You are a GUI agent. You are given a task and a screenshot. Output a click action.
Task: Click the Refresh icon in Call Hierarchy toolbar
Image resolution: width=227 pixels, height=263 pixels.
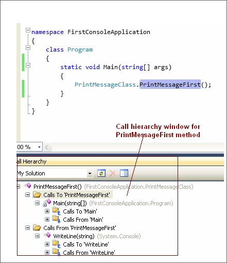click(x=101, y=173)
